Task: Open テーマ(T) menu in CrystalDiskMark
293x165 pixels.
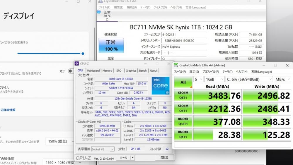Action: pyautogui.click(x=227, y=72)
